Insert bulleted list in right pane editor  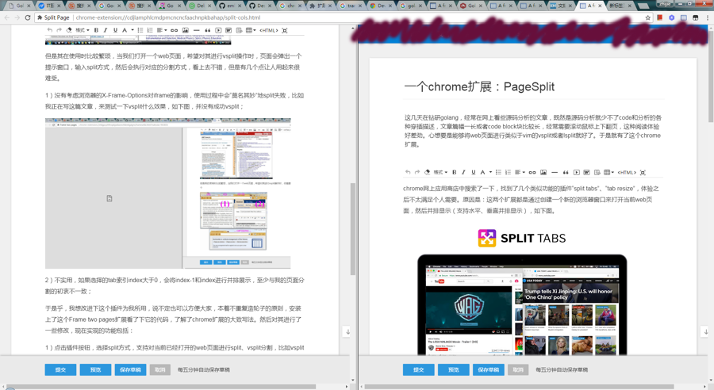pos(499,172)
